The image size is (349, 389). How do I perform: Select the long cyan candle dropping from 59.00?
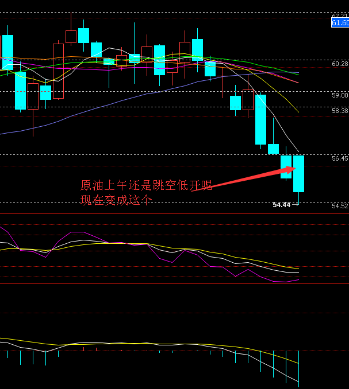(260, 119)
